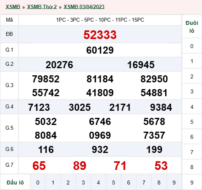Select Đuôi lô digit 4
This screenshot has height=190, width=202.
pyautogui.click(x=192, y=107)
